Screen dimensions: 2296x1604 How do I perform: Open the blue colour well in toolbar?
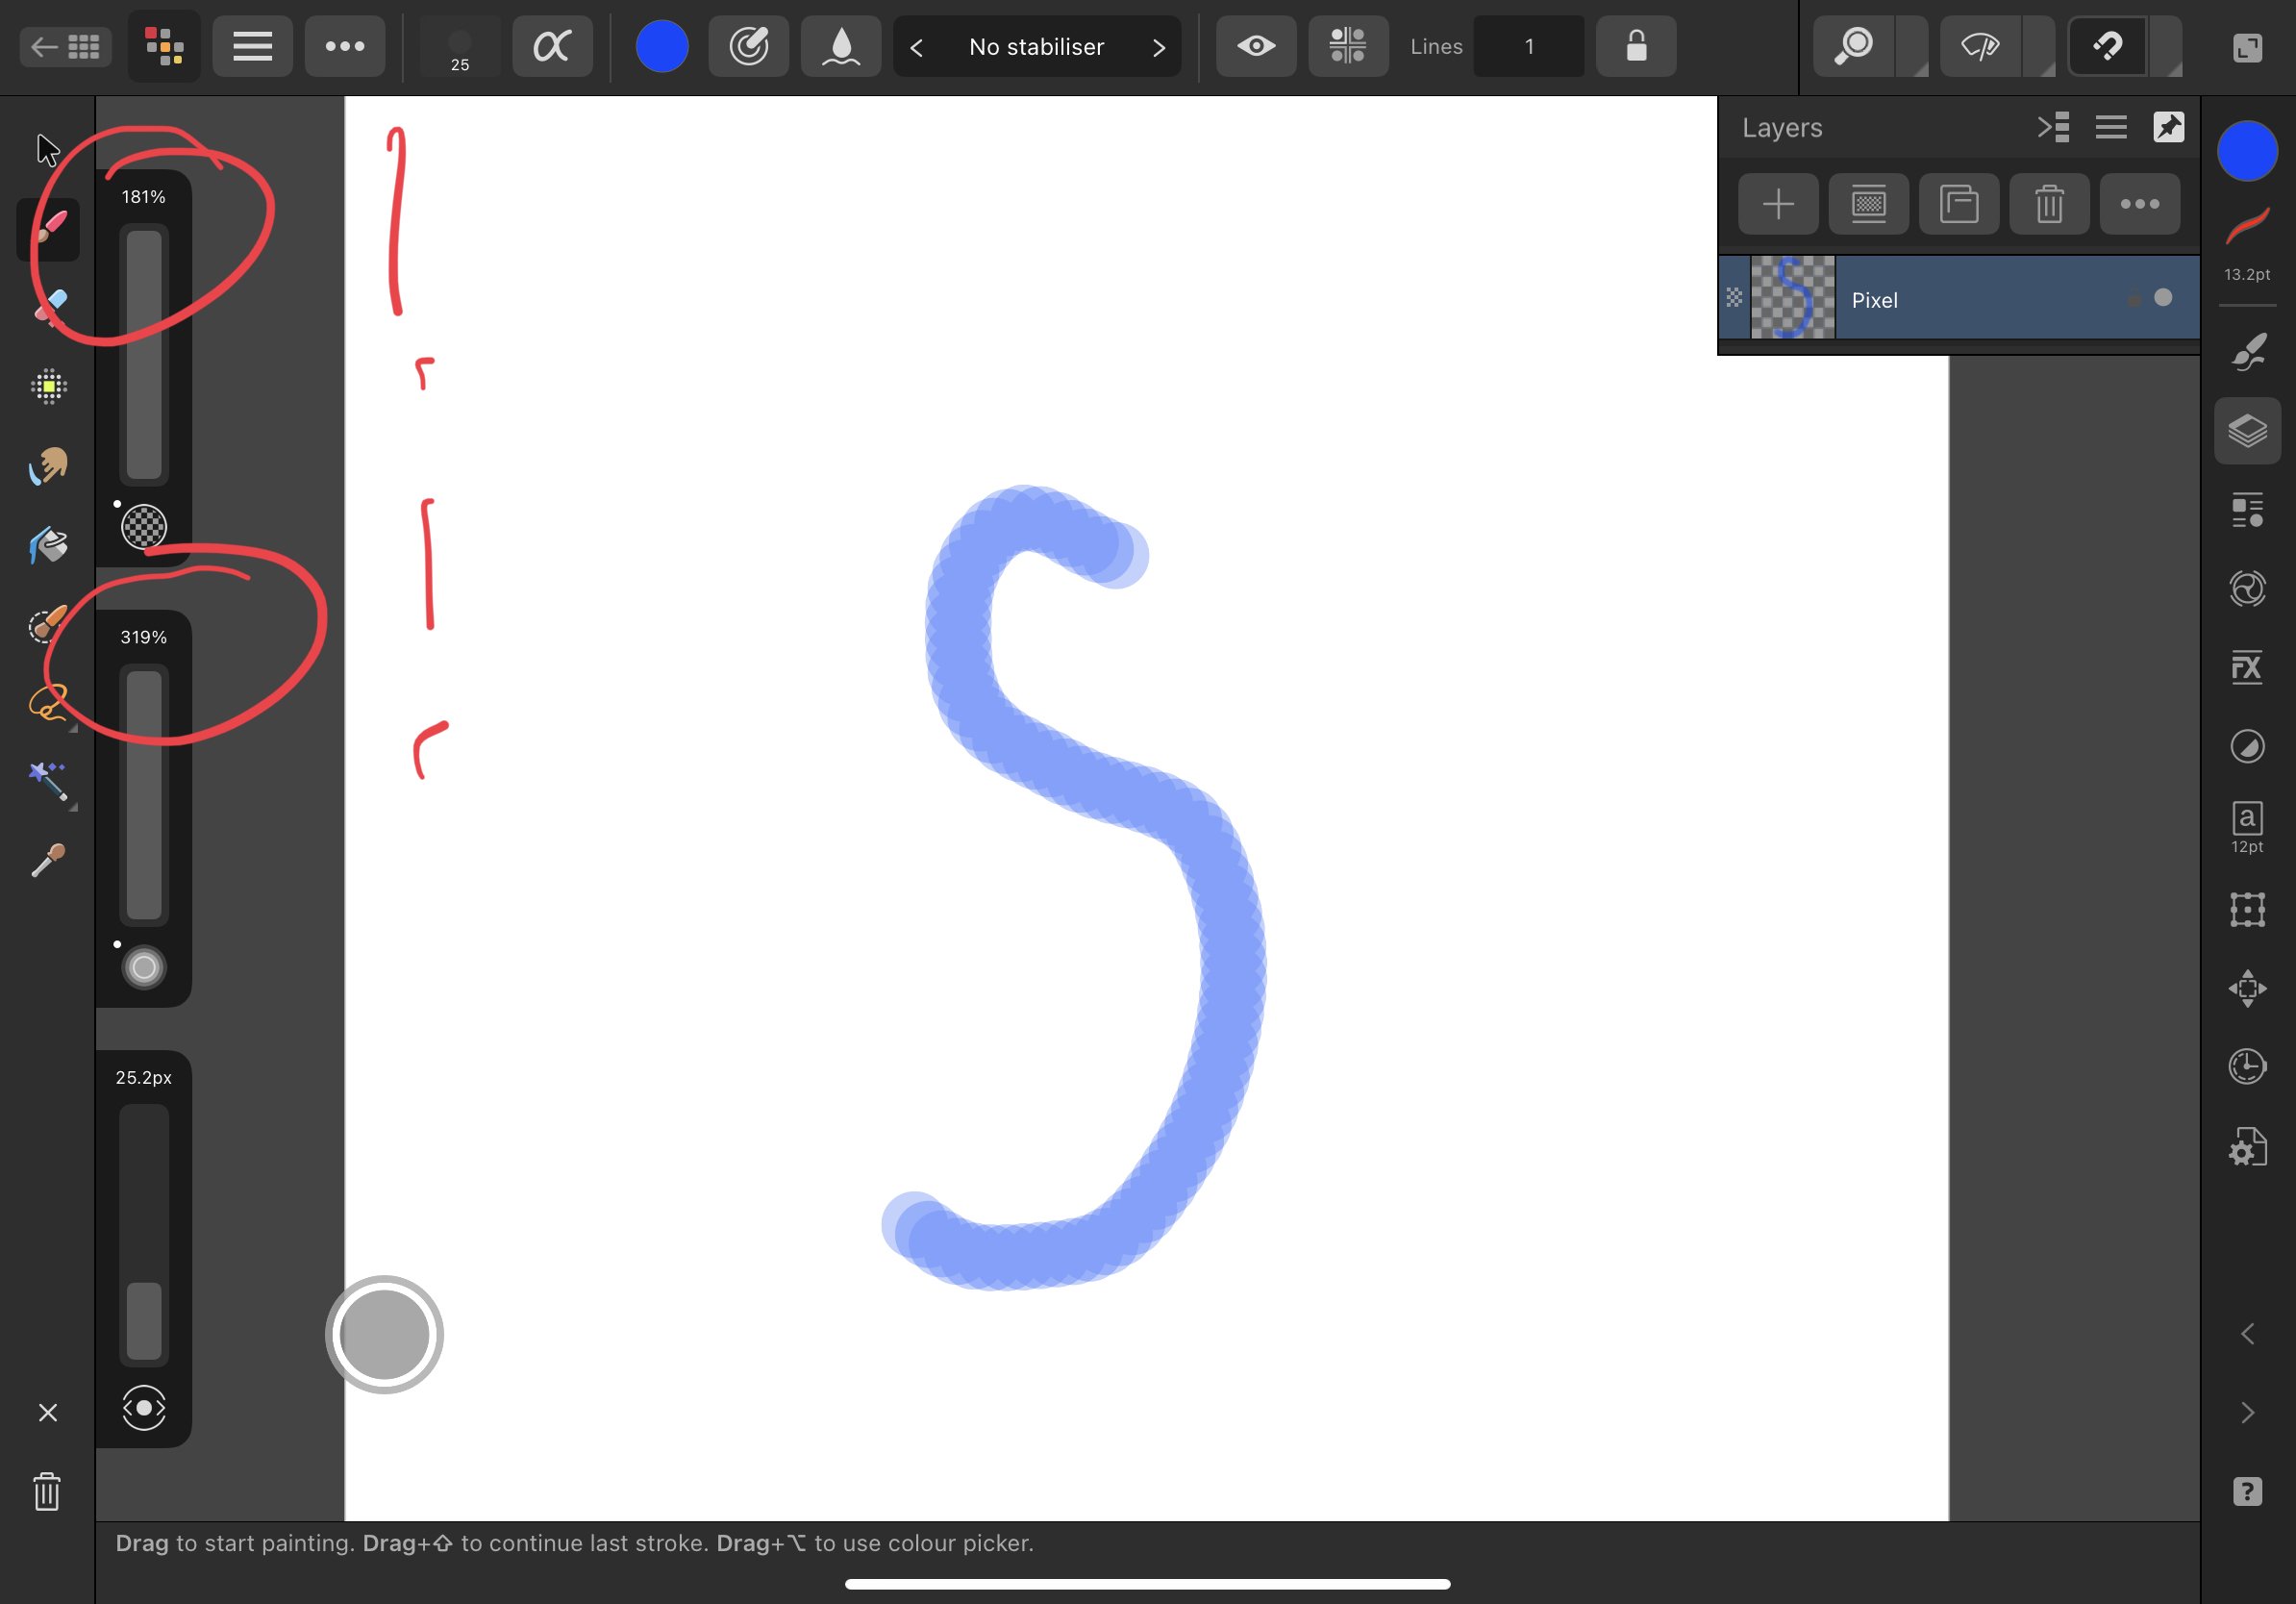662,46
